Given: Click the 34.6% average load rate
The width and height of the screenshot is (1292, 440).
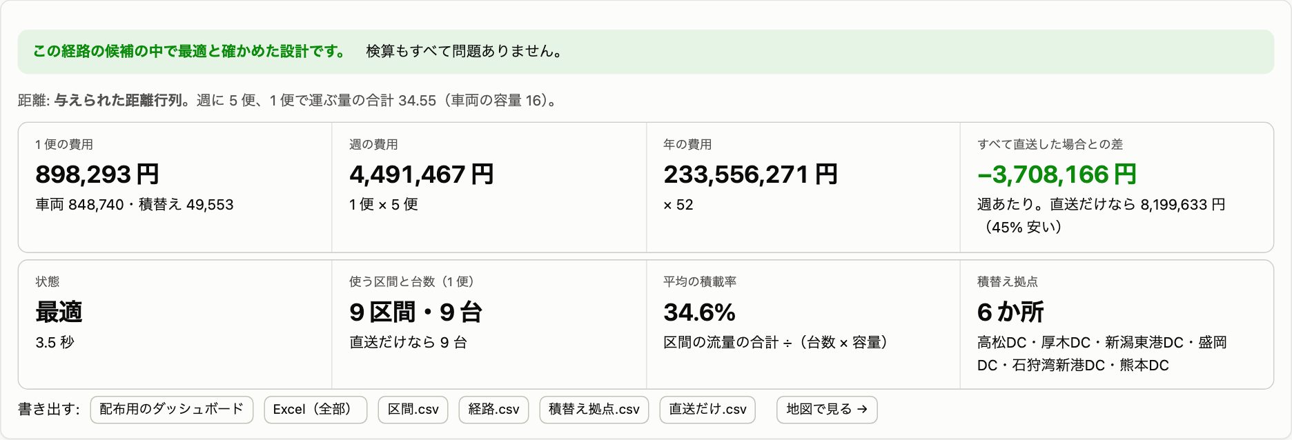Looking at the screenshot, I should click(699, 312).
